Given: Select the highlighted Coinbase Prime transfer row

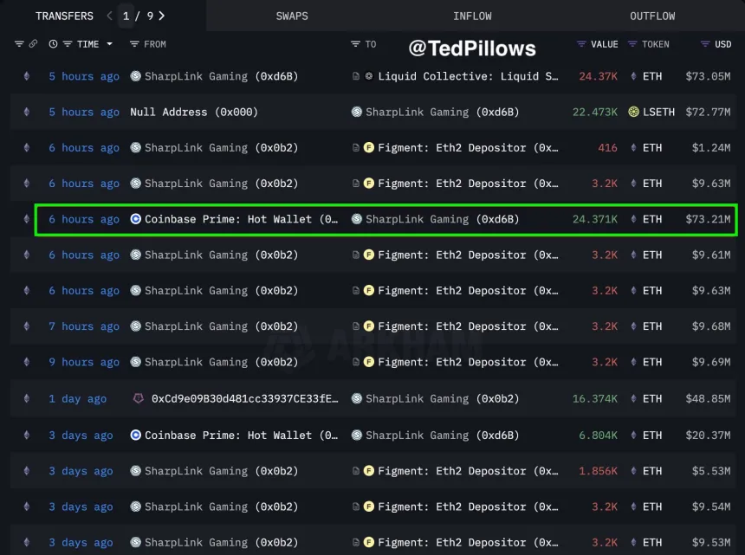Looking at the screenshot, I should click(372, 219).
